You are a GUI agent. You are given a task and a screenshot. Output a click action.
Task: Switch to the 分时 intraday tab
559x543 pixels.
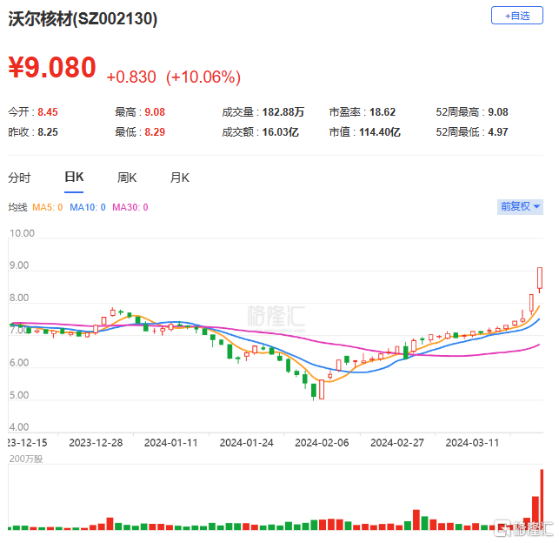click(x=19, y=178)
